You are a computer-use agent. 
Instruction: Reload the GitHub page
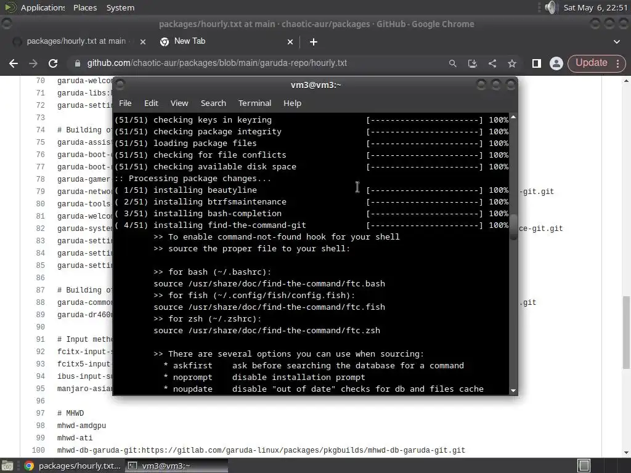[53, 63]
